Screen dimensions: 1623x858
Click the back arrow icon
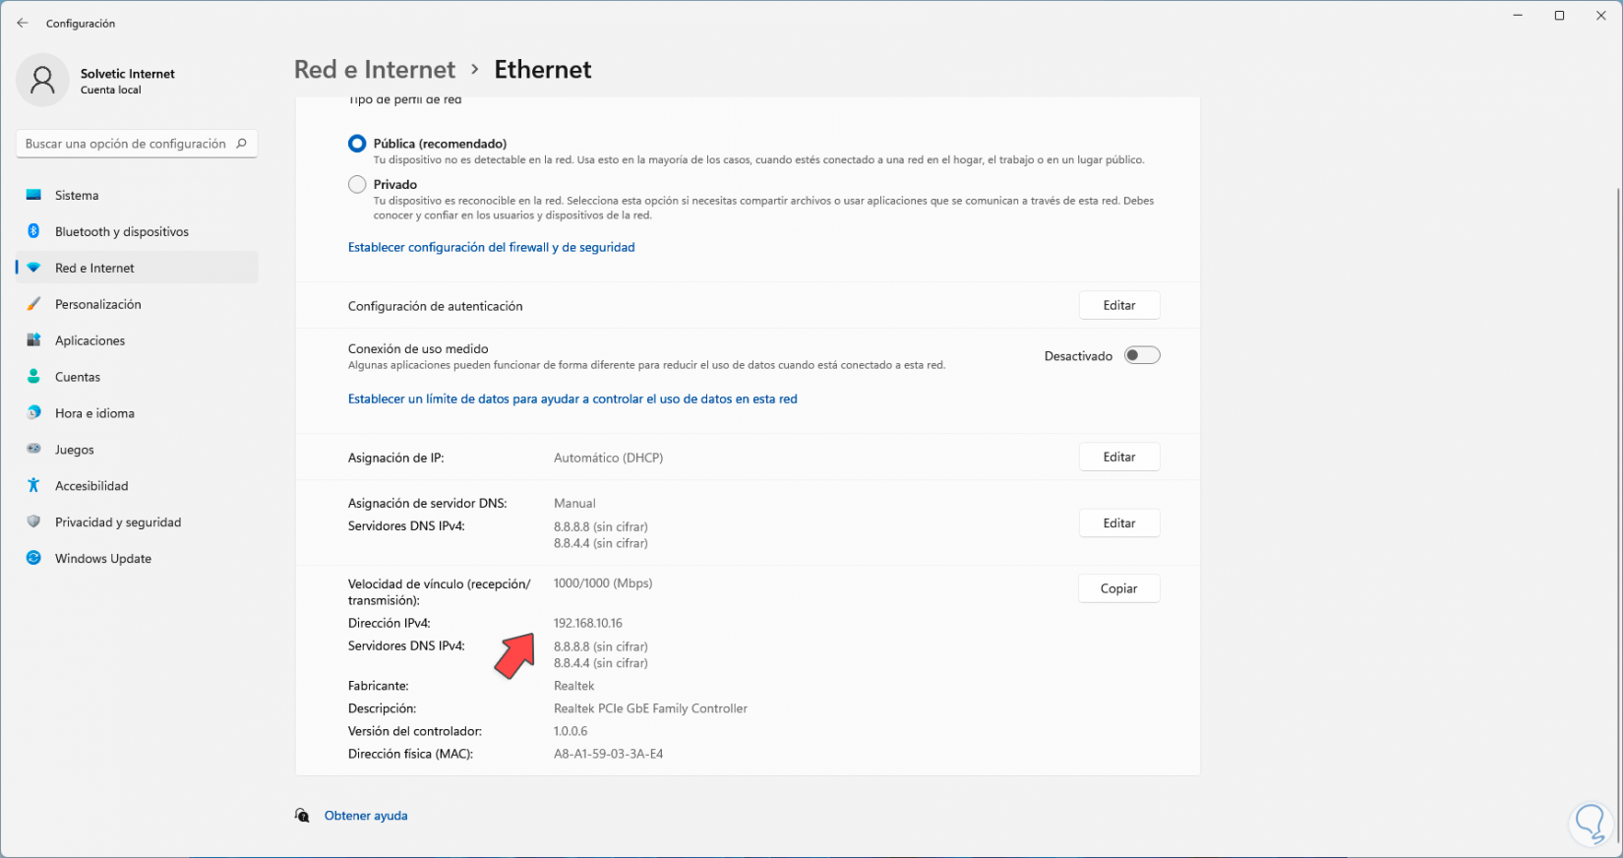pos(23,24)
